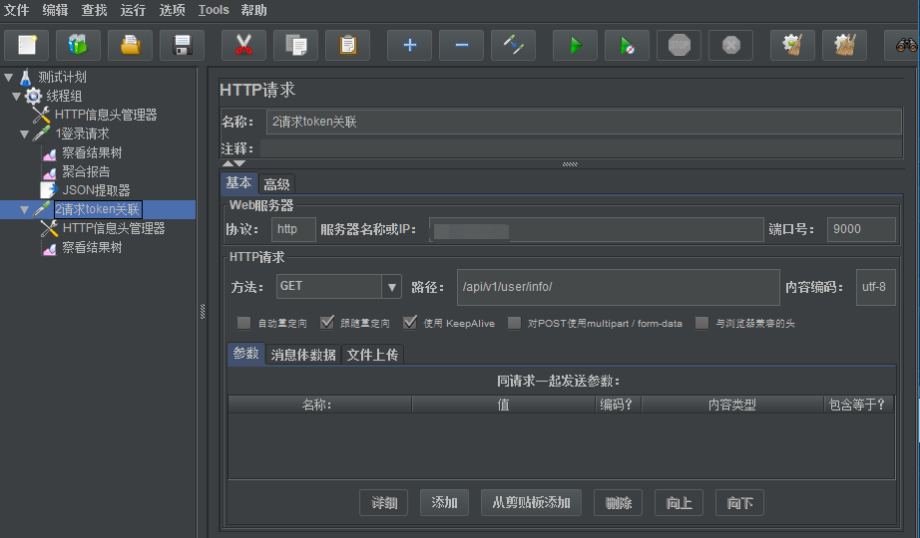Switch to the 参数 tab

(x=245, y=354)
